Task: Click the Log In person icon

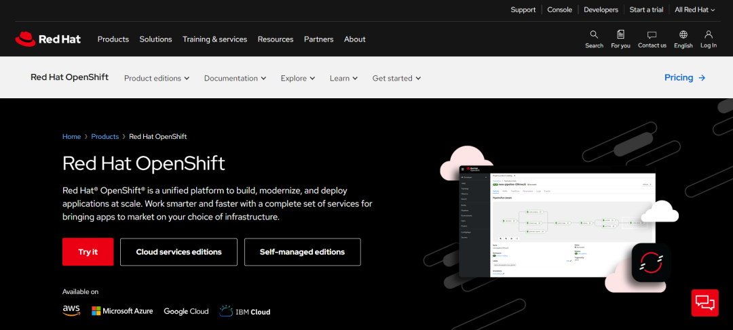Action: pyautogui.click(x=709, y=35)
